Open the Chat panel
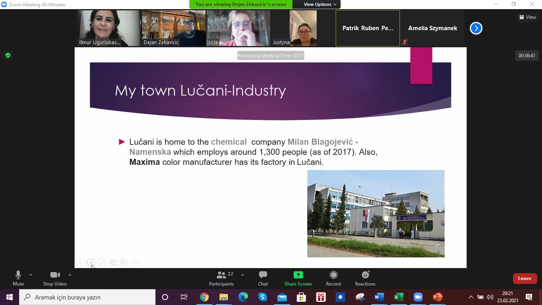 click(263, 278)
